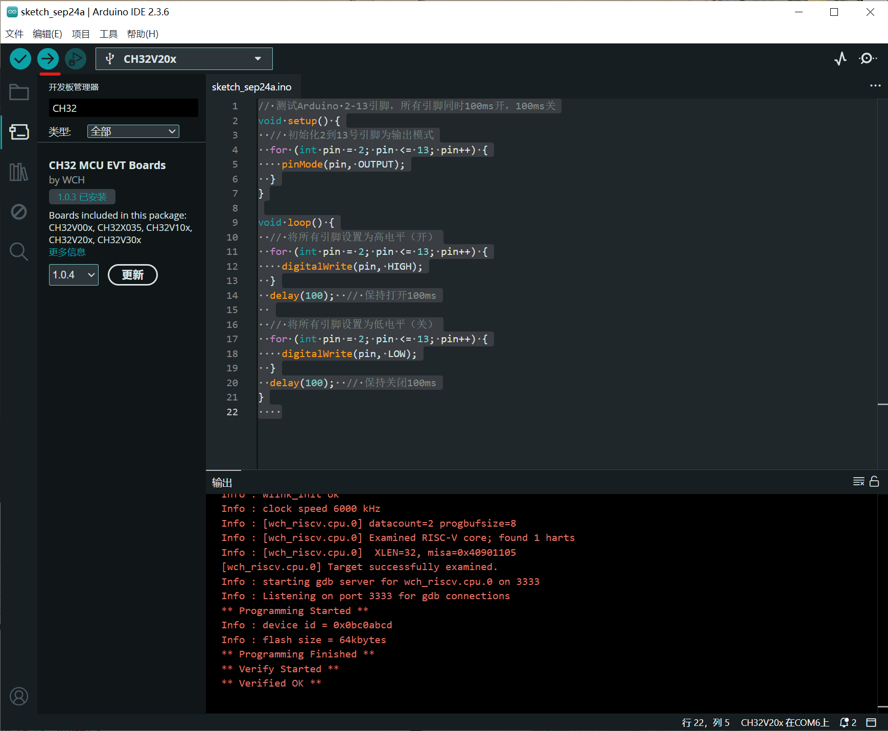Open the Sketchbook folder sidebar icon
Screen dimensions: 888x731
click(x=19, y=92)
